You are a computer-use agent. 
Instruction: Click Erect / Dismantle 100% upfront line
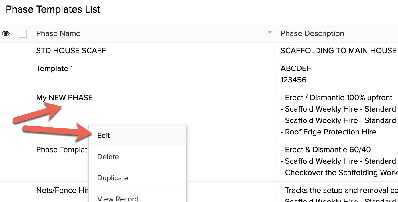click(336, 98)
